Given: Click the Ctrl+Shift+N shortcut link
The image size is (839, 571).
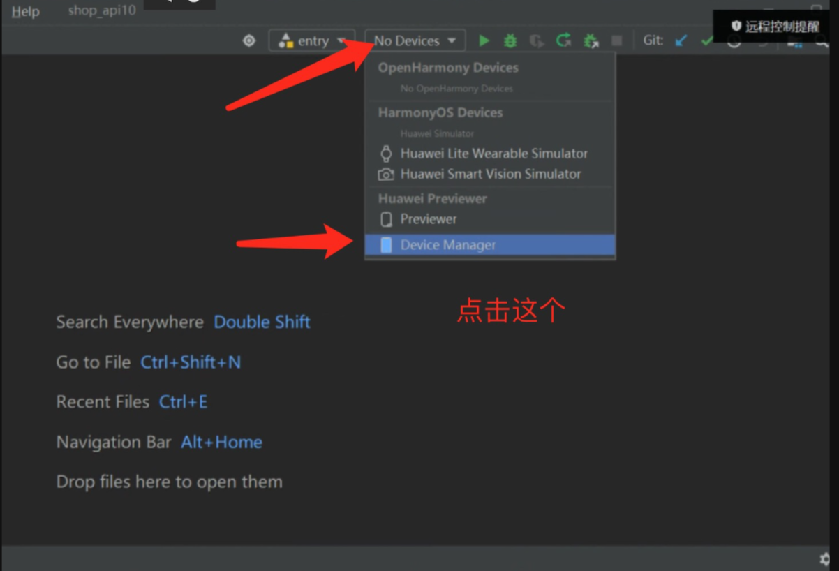Looking at the screenshot, I should (x=191, y=362).
